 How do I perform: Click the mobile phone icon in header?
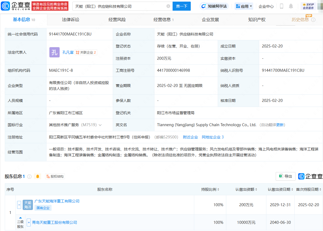(x=282, y=6)
